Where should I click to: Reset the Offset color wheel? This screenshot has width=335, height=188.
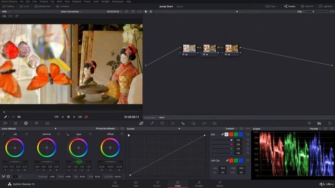tap(122, 134)
